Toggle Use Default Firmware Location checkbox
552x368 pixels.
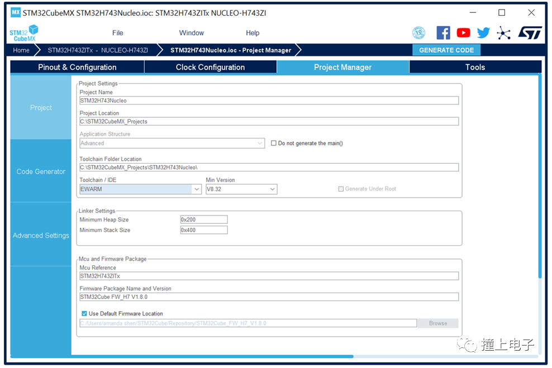pos(84,313)
